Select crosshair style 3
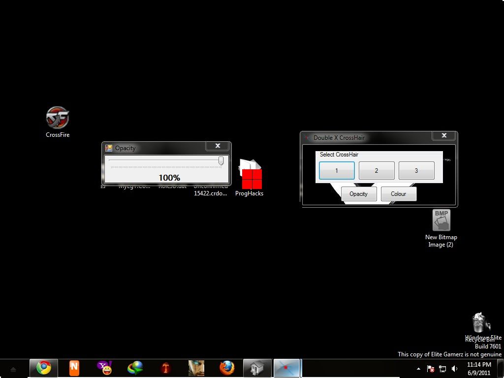Viewport: 504px width, 378px height. [416, 171]
